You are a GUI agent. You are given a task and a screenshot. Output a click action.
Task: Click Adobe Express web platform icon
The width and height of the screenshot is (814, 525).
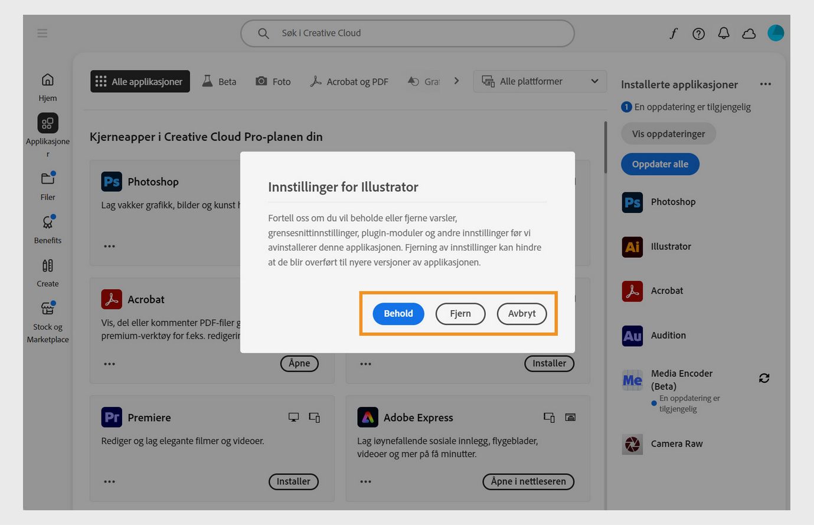click(x=570, y=418)
